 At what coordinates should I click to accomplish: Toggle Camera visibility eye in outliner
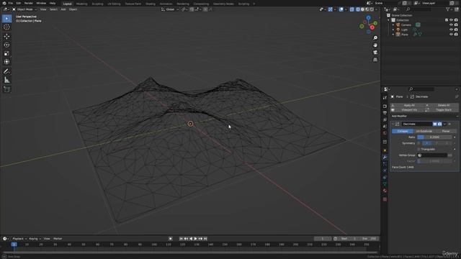451,25
